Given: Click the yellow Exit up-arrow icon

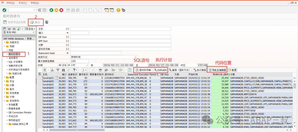Looking at the screenshot, I should 56,10.
